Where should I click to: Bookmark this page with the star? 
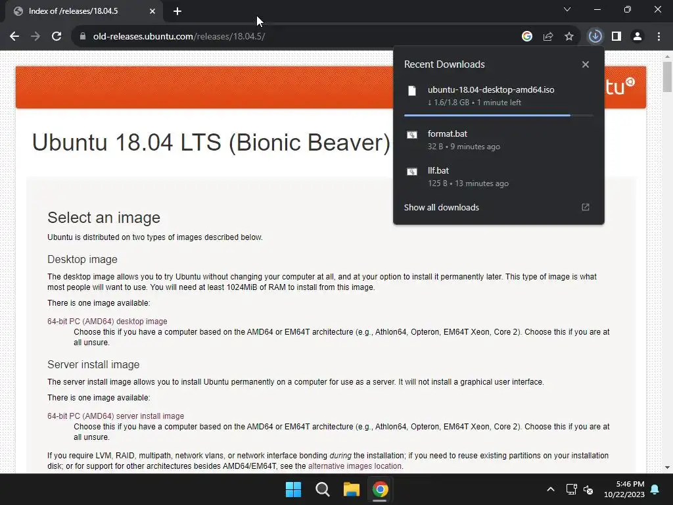(x=569, y=37)
